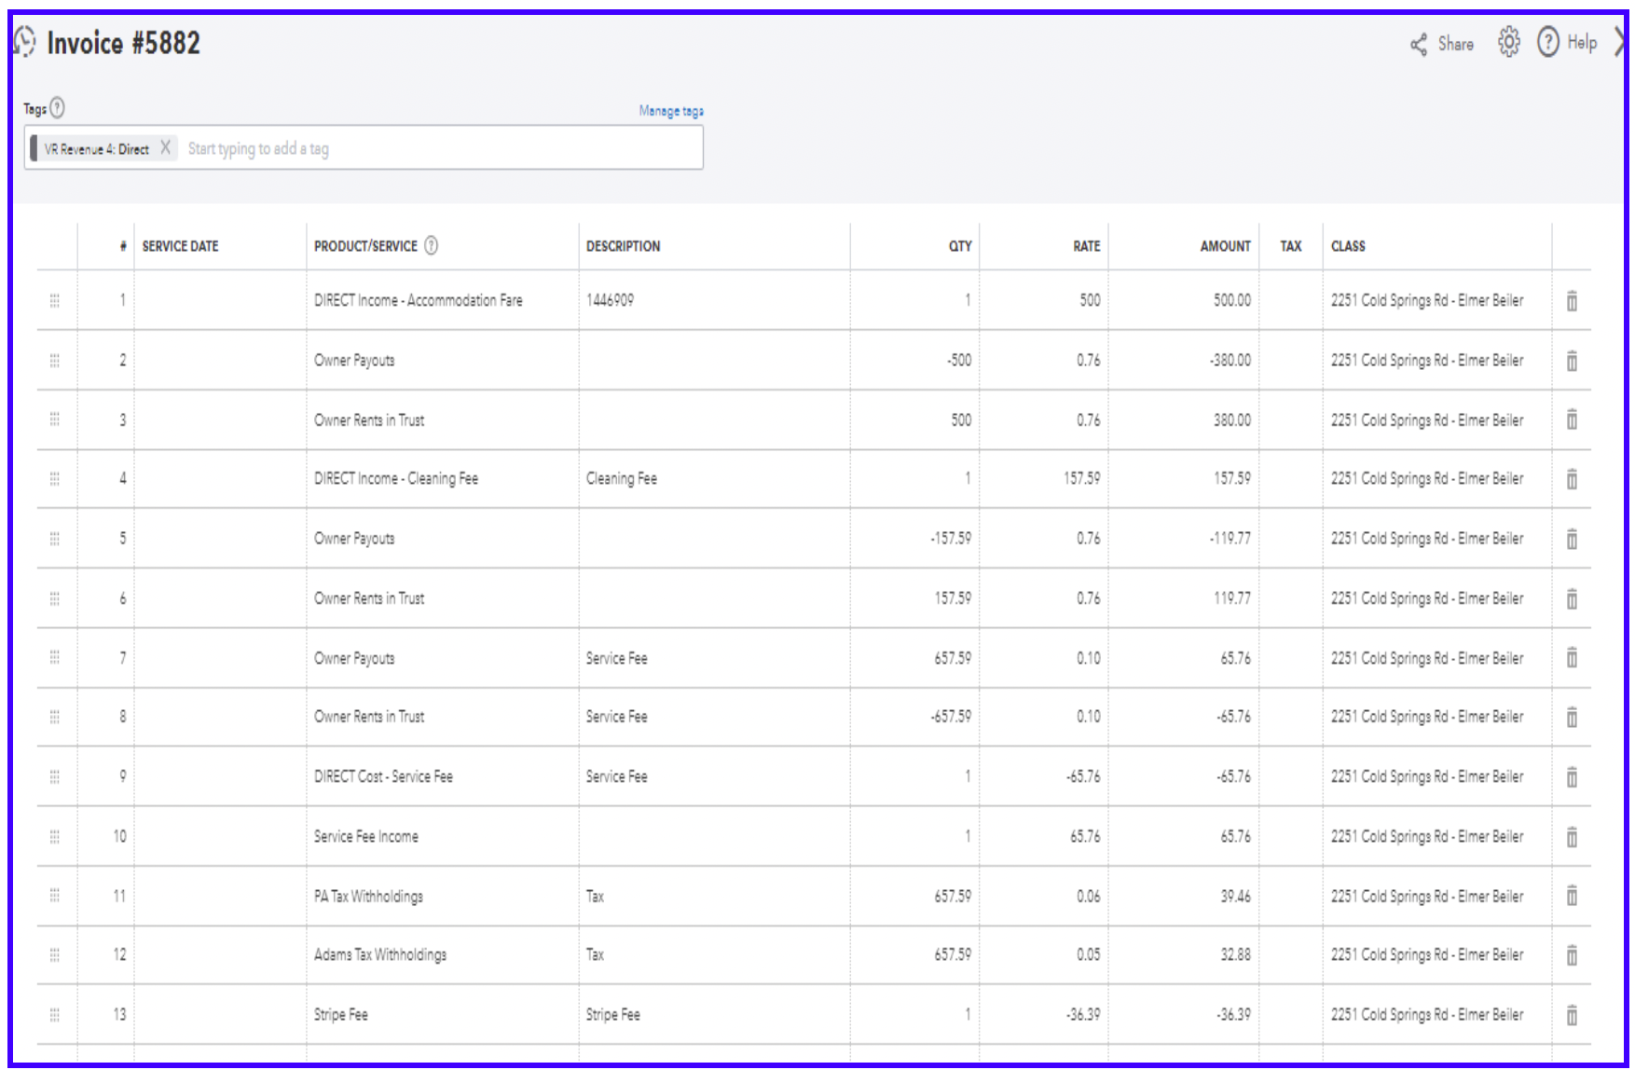The width and height of the screenshot is (1635, 1070).
Task: Click the service date cell in row 3
Action: (219, 420)
